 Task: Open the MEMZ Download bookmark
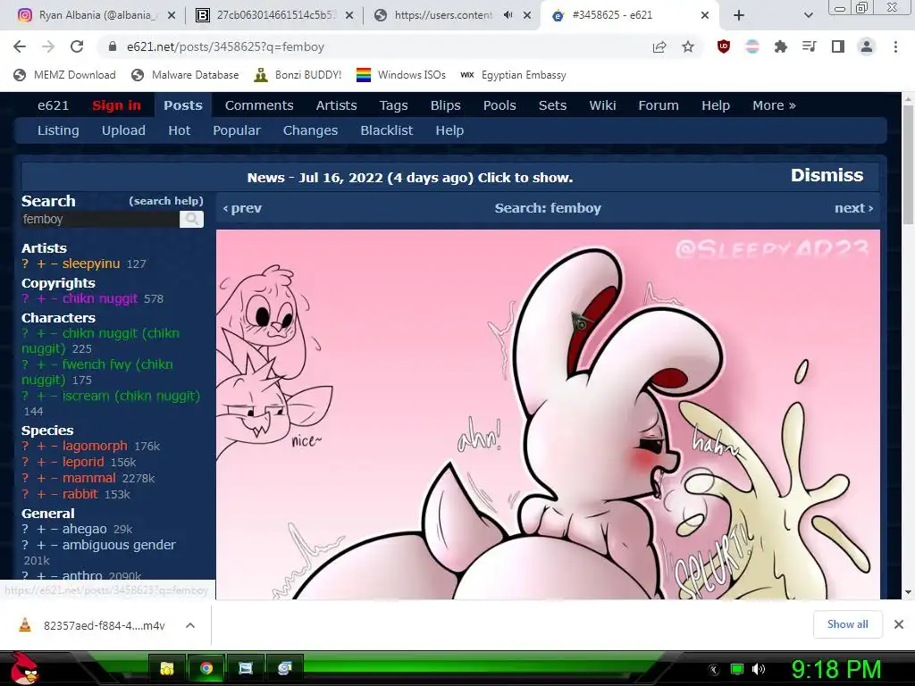pos(64,75)
